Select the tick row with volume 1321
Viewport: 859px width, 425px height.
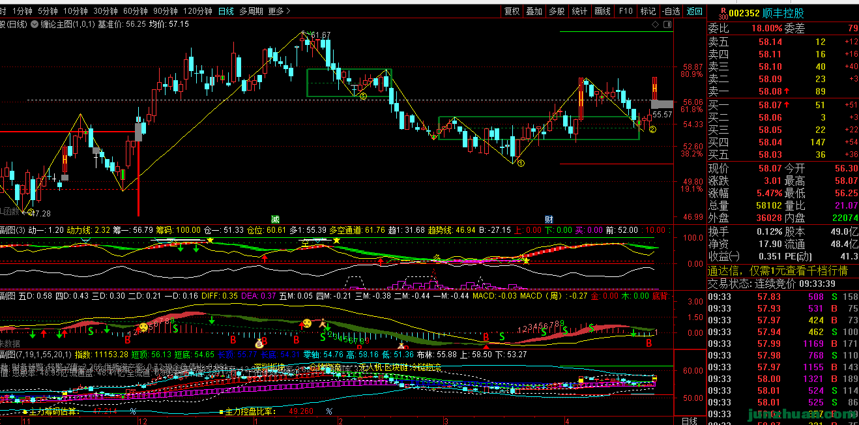click(783, 379)
